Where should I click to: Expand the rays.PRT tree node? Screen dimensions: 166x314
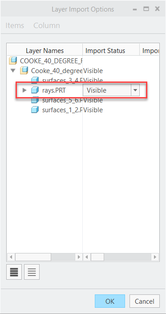(24, 90)
